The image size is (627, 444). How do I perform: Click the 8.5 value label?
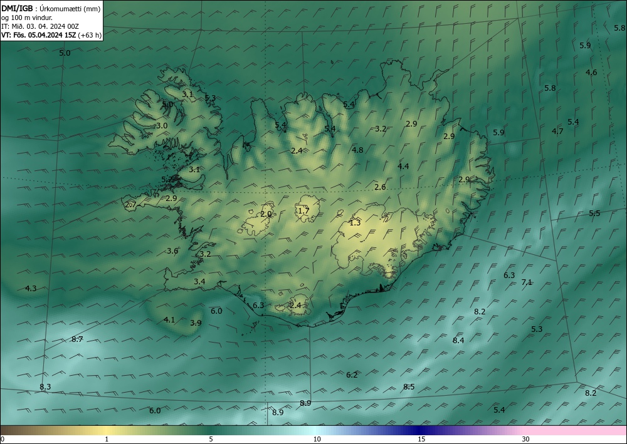pos(409,386)
